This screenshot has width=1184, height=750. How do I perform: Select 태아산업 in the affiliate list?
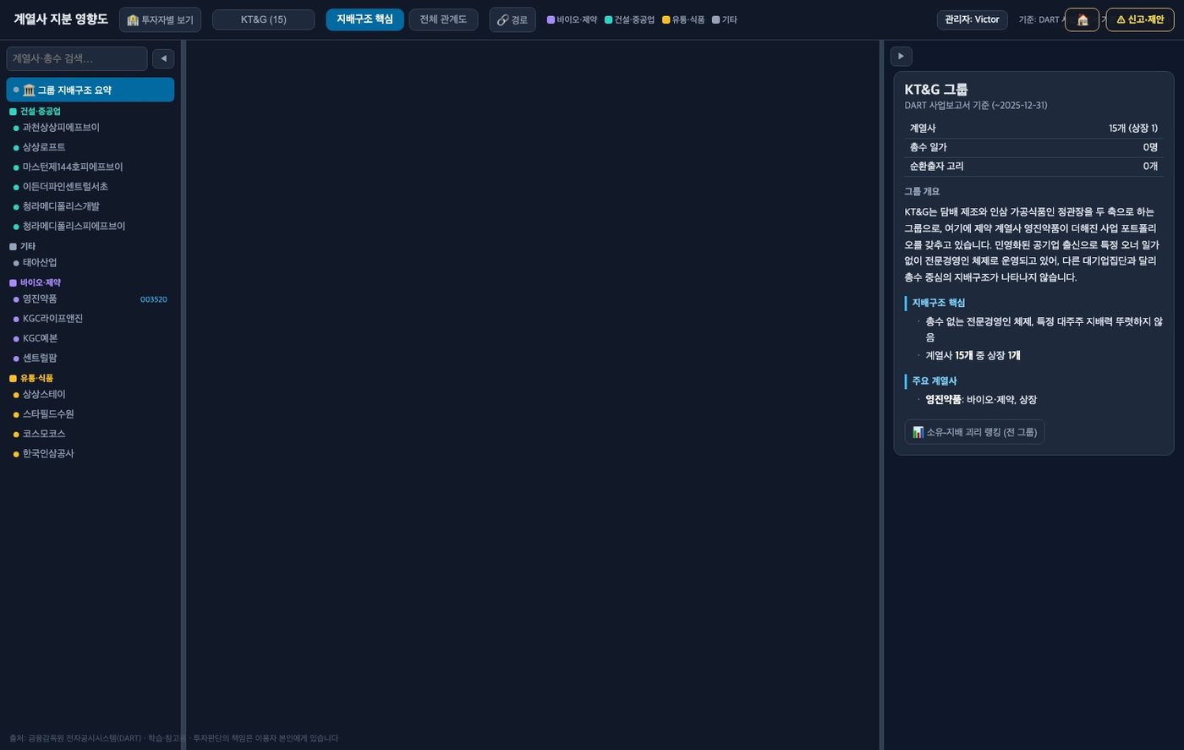click(x=90, y=263)
